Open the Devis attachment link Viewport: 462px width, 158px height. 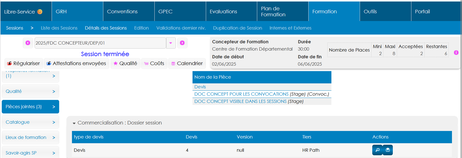200,87
